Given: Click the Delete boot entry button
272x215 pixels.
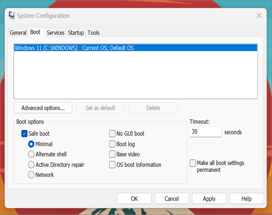Looking at the screenshot, I should (x=153, y=108).
